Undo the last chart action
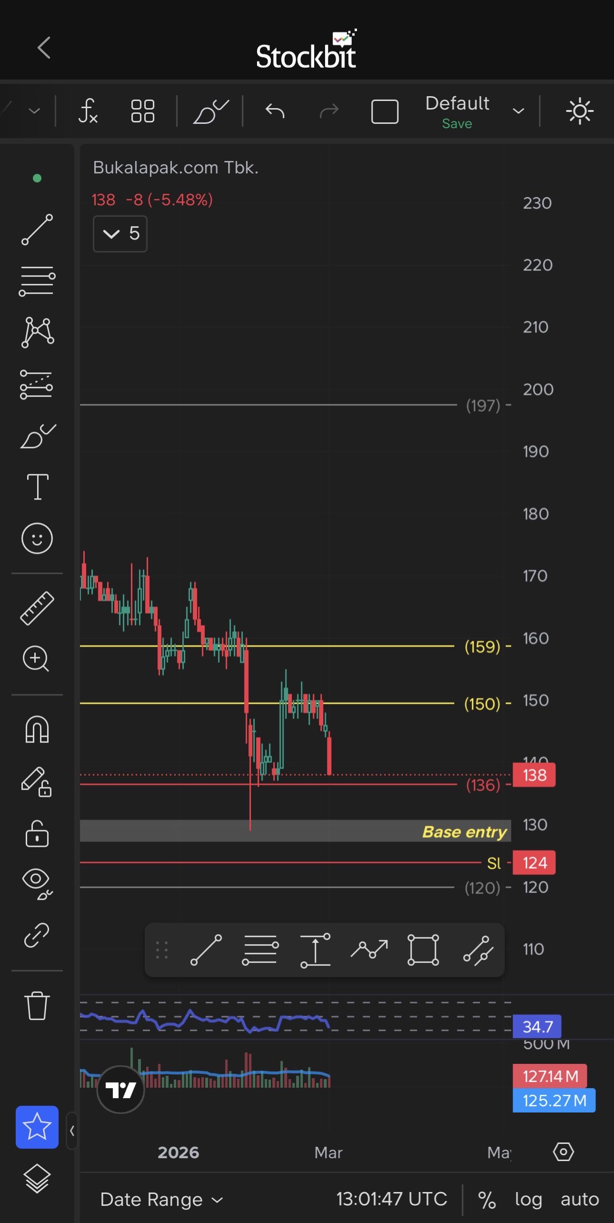614x1223 pixels. coord(275,111)
